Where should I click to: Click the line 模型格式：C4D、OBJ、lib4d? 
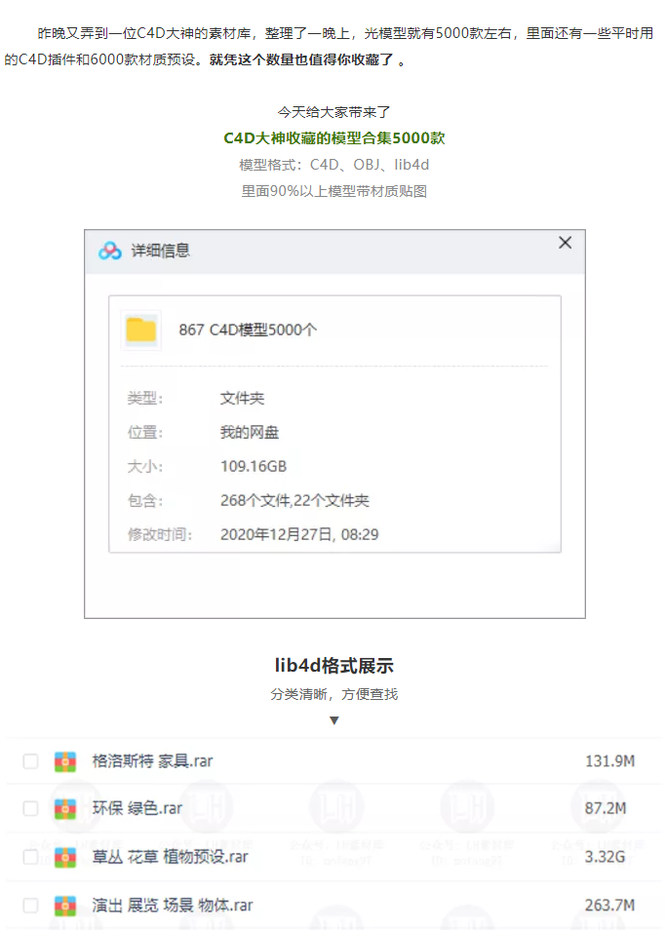pyautogui.click(x=333, y=165)
